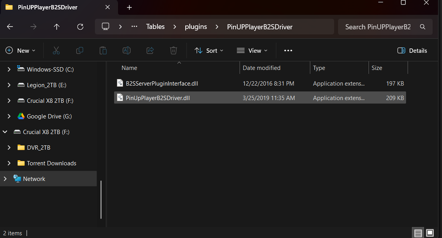442x238 pixels.
Task: Expand the collapsed Crucial X8 2TB (F:) node
Action: 9,101
